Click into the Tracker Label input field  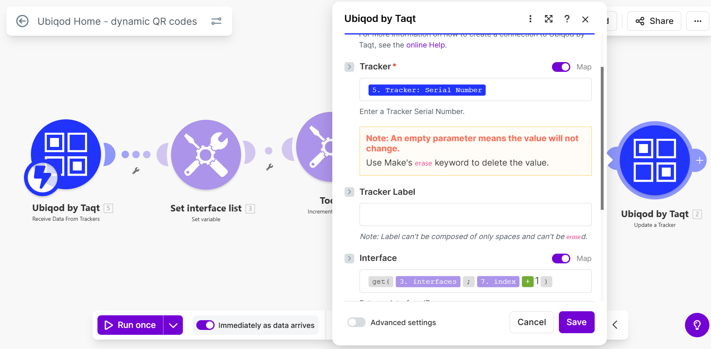(475, 214)
